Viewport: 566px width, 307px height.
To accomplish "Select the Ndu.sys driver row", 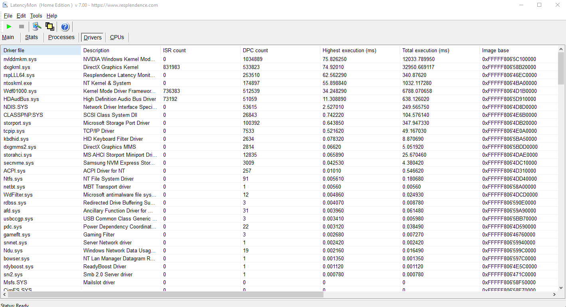I will click(x=280, y=250).
